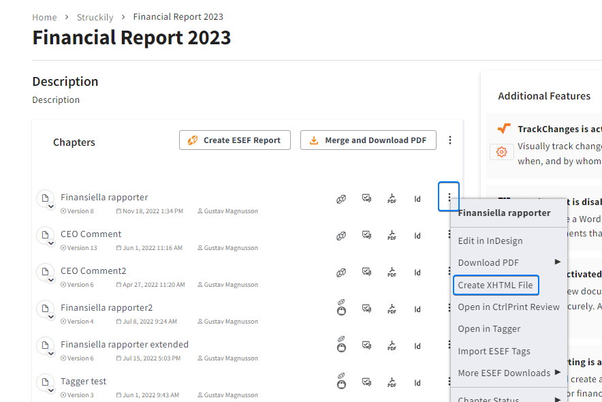Open link icon for CEO Comment2

tap(341, 273)
